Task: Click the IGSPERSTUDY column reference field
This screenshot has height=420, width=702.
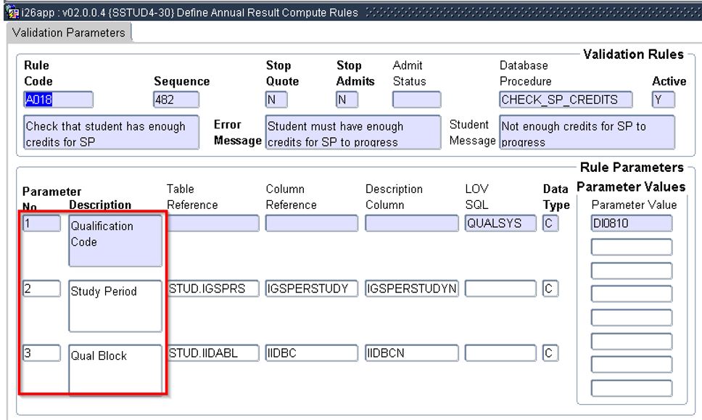Action: (x=311, y=289)
